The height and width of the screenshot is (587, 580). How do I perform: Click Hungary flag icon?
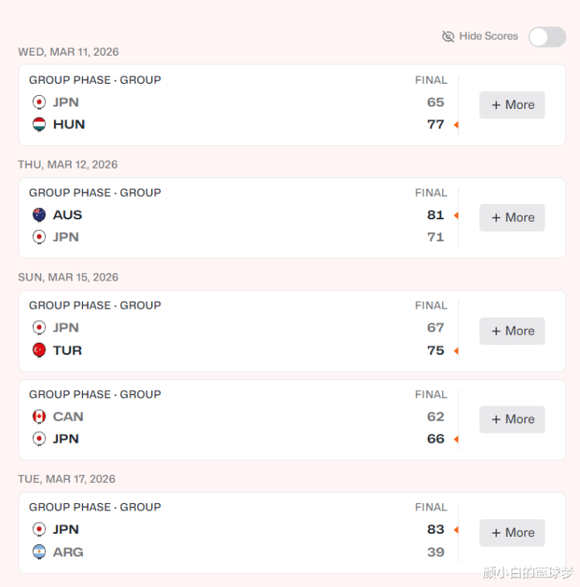point(39,124)
